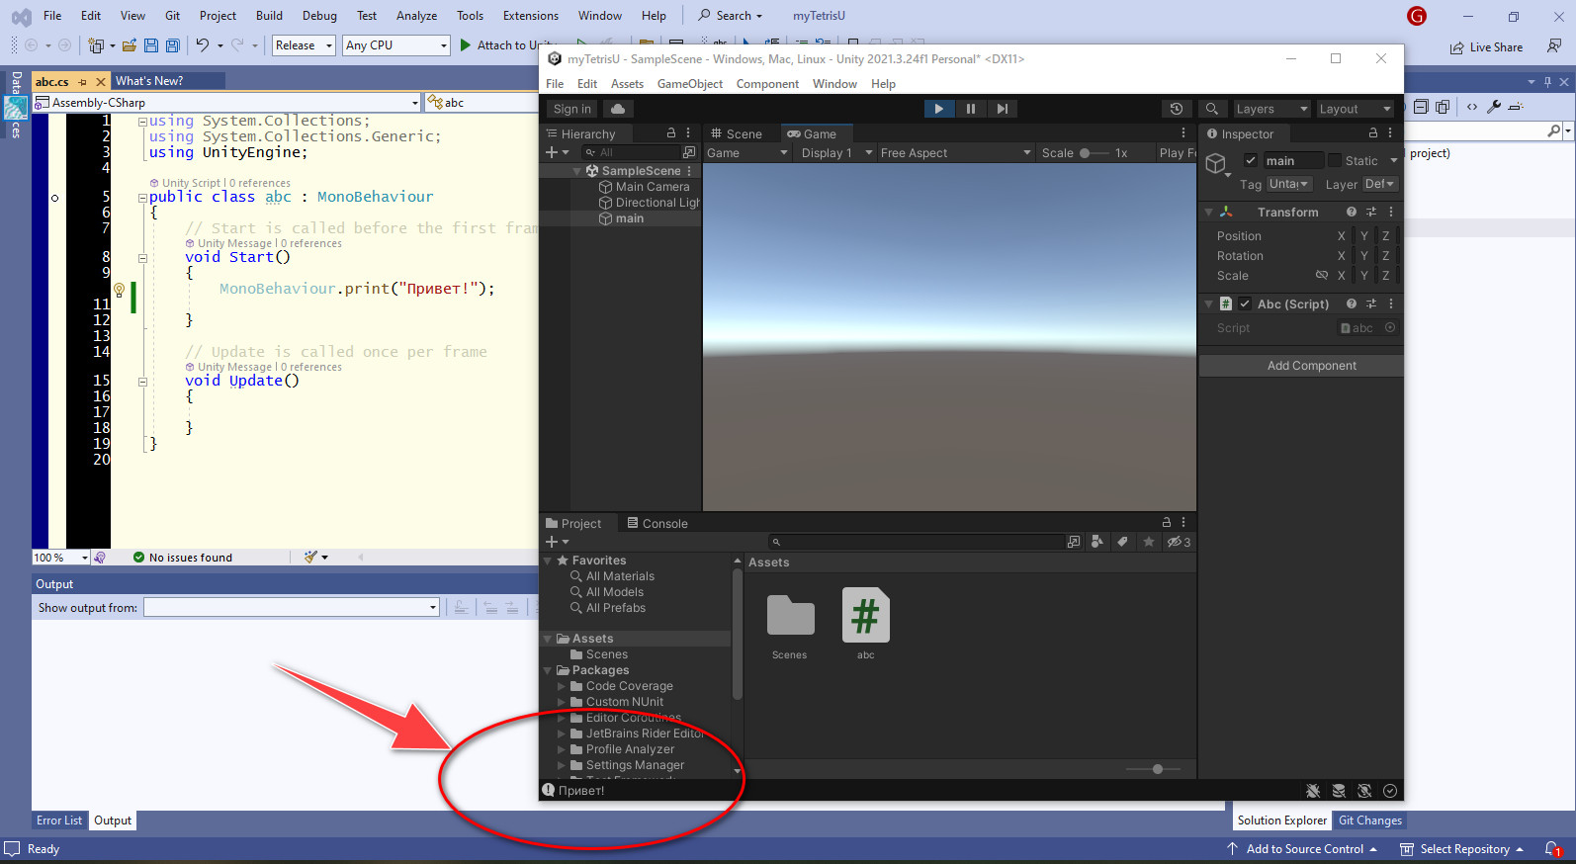This screenshot has height=864, width=1576.
Task: Click the Search by Label icon in Project
Action: coord(1122,542)
